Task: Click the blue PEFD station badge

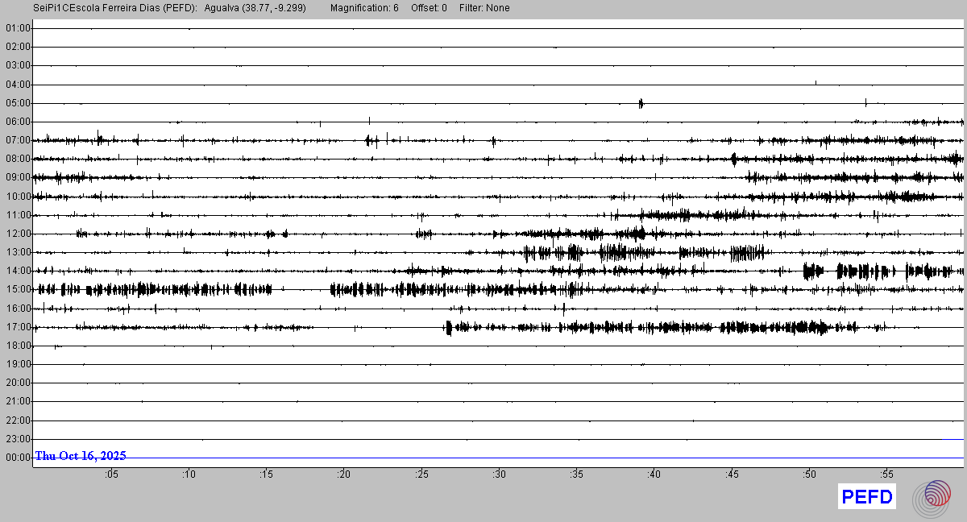Action: point(867,497)
